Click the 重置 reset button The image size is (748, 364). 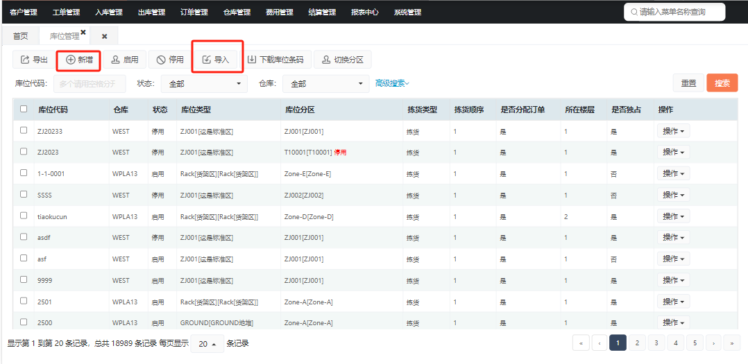688,83
